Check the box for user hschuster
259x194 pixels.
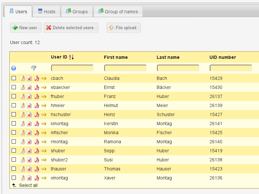[x=14, y=114]
